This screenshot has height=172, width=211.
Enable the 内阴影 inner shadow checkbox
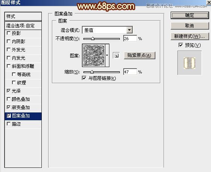9,41
